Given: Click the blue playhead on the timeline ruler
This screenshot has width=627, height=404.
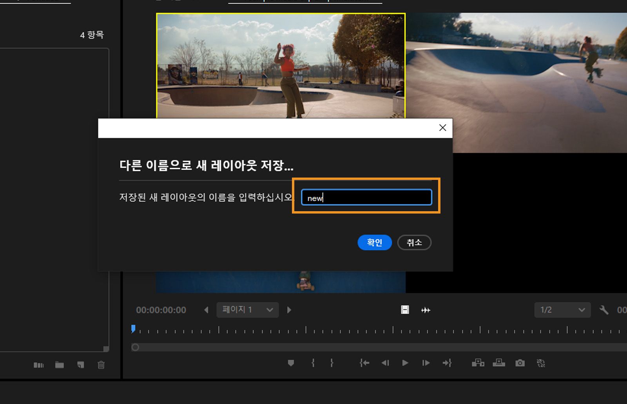Looking at the screenshot, I should click(x=133, y=329).
